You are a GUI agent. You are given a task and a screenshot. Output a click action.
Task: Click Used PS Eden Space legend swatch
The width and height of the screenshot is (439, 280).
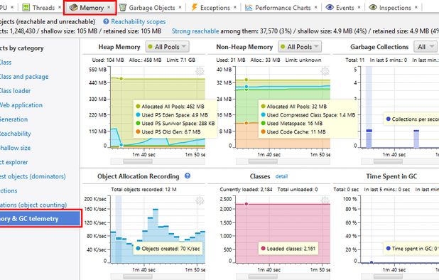(138, 115)
